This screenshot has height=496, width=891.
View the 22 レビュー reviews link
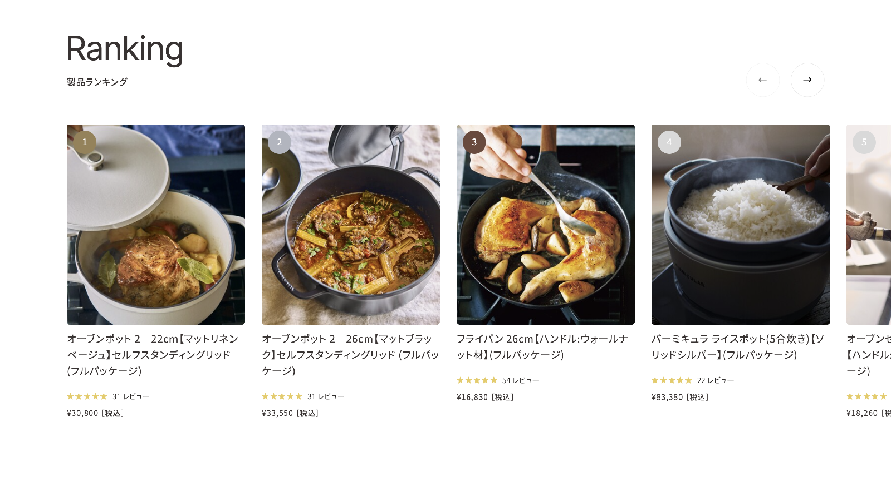coord(716,380)
